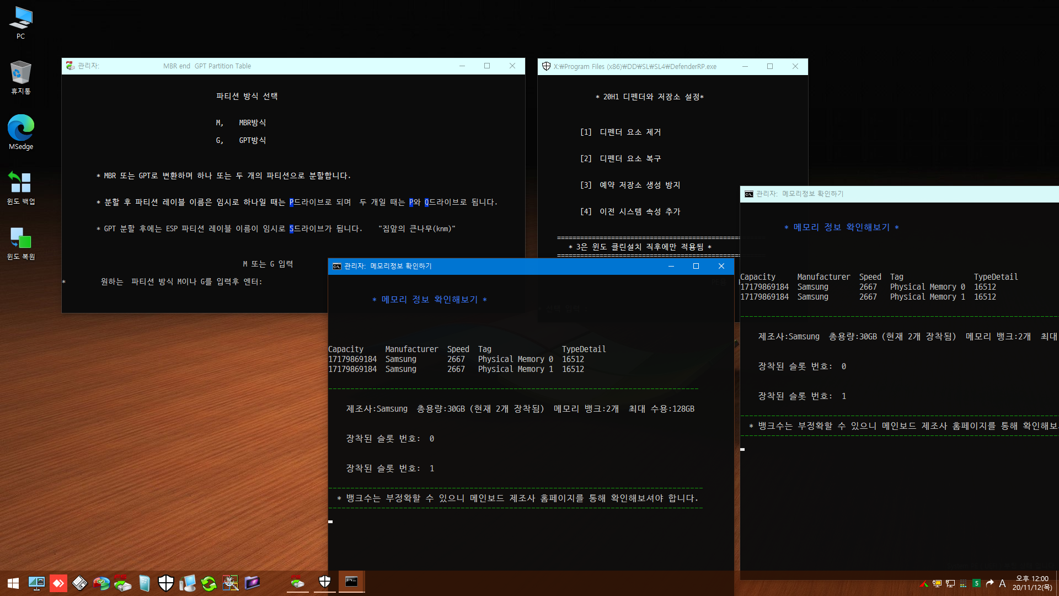Minimize the front 메모리정보 확인하기 window

coord(671,266)
